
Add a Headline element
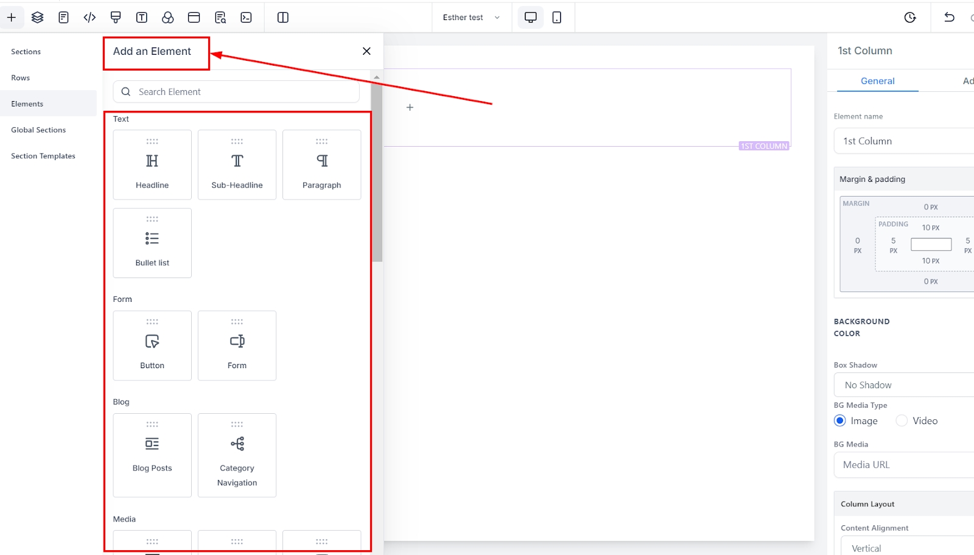click(152, 165)
